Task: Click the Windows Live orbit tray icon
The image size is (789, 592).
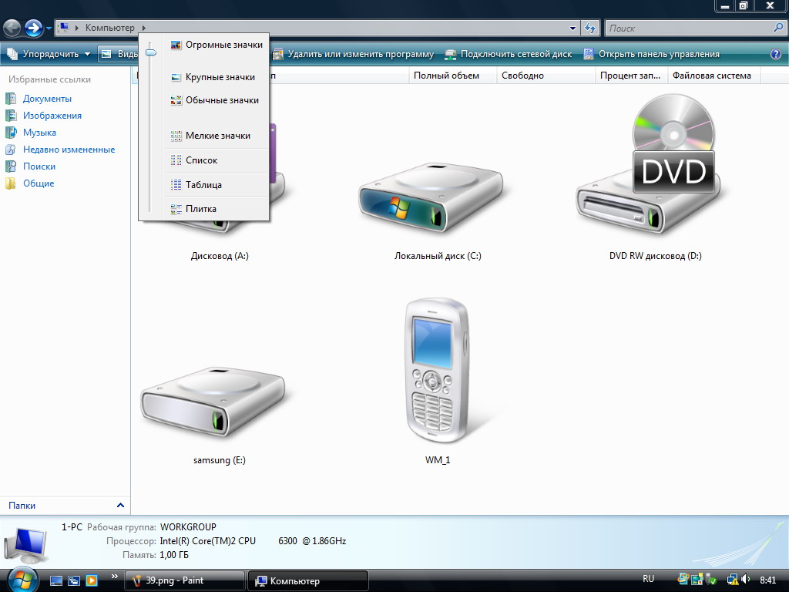Action: [683, 580]
